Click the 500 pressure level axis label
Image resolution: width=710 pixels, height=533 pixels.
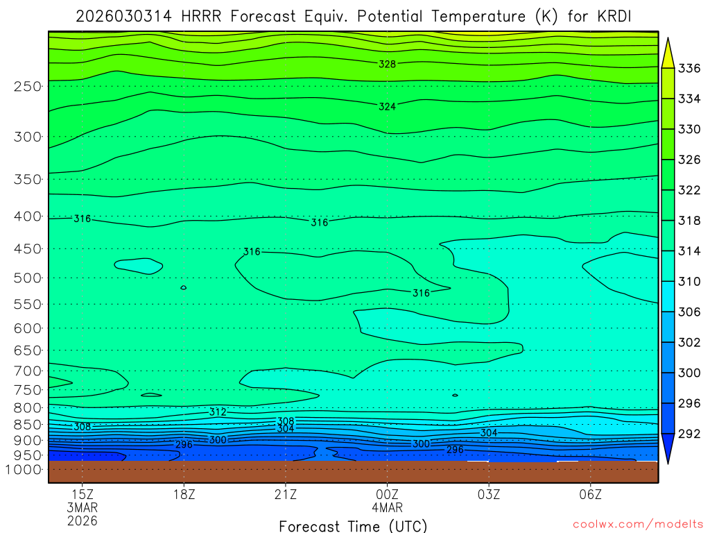coord(28,278)
